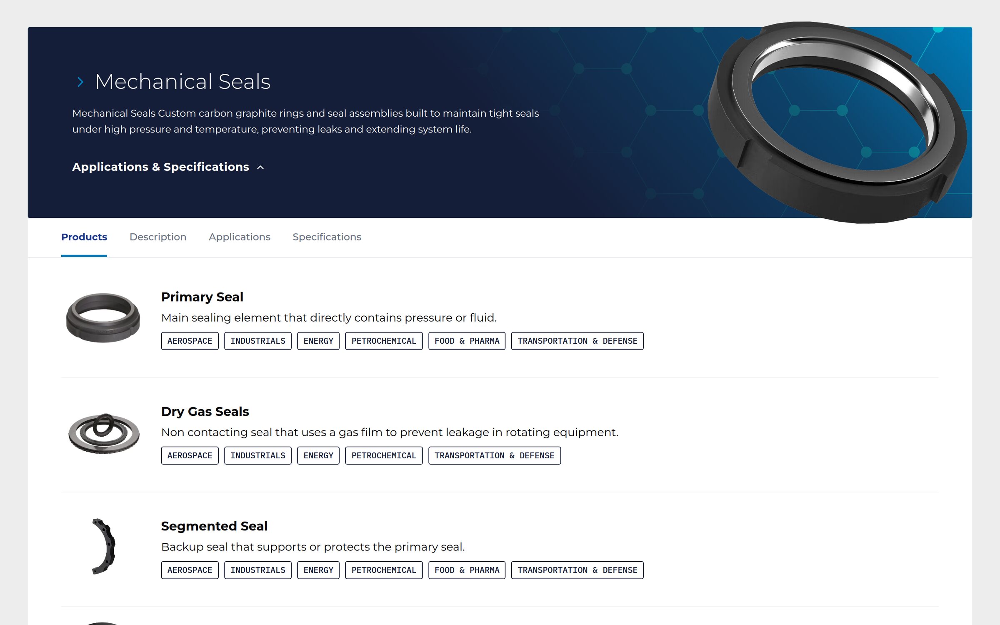Click the Segmented Seal heading
This screenshot has width=1000, height=625.
click(x=214, y=526)
